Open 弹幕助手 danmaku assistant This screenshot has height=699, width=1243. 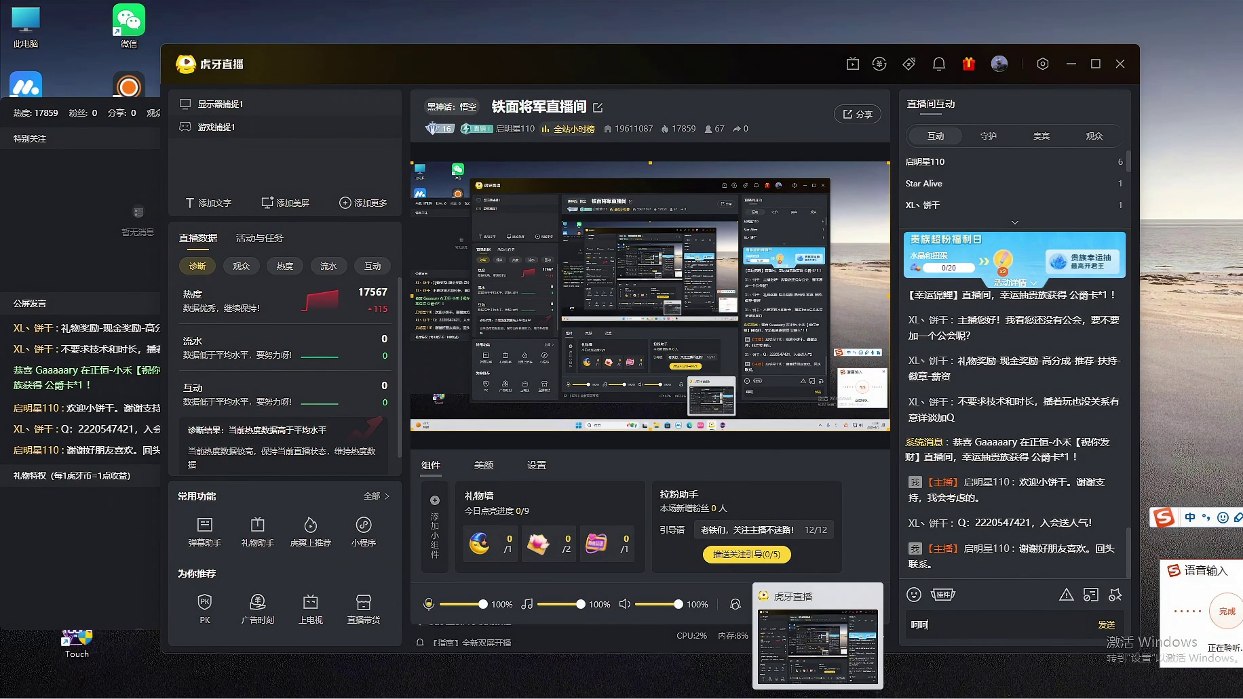(x=205, y=532)
